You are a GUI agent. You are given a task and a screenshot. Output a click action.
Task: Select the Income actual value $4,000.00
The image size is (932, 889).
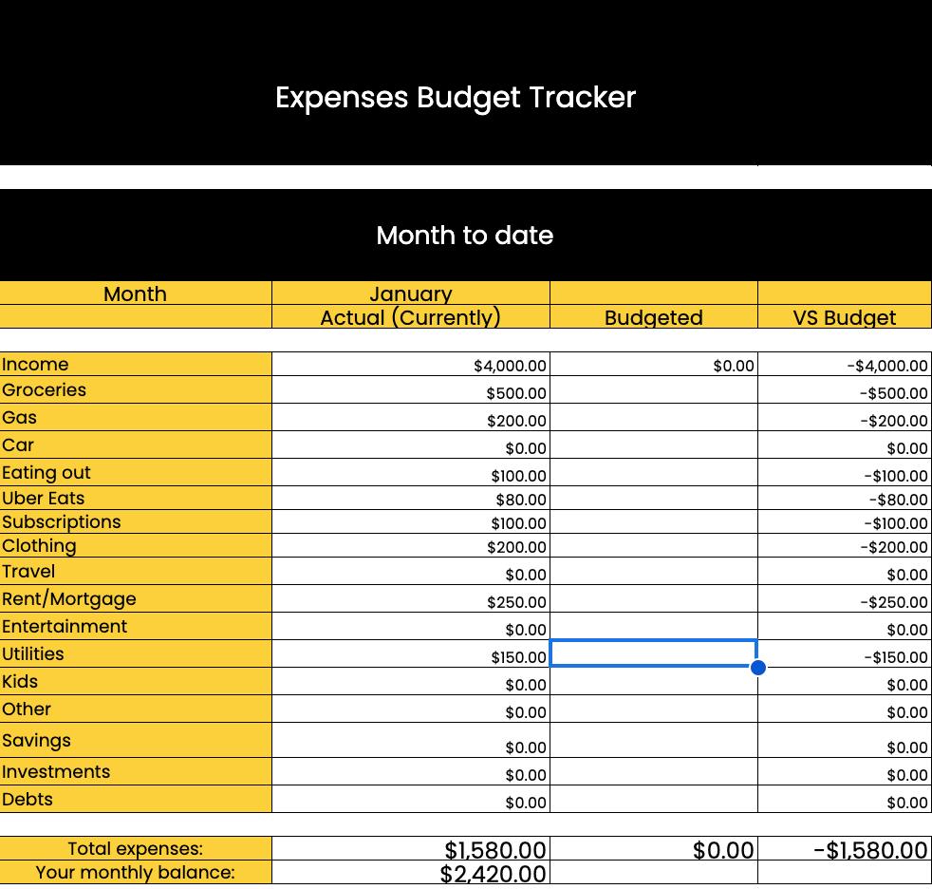(411, 364)
